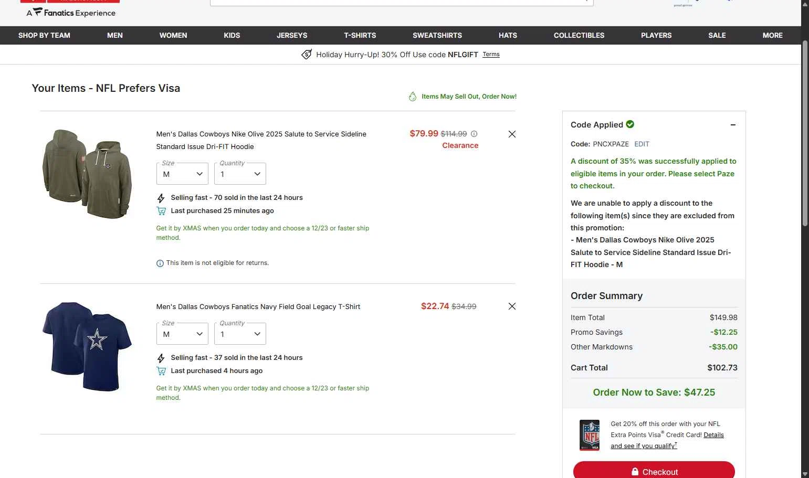Remove the Salute to Service hoodie item
This screenshot has width=809, height=478.
click(x=512, y=134)
